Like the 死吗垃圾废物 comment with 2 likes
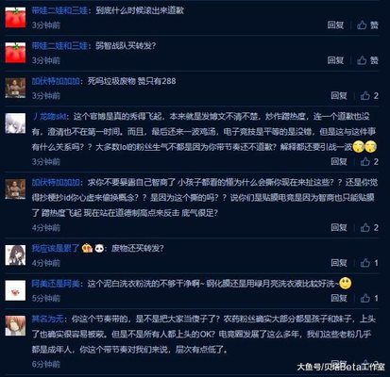 (x=369, y=95)
